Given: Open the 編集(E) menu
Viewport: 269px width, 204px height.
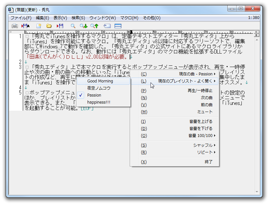Looking at the screenshot, I should (x=42, y=18).
